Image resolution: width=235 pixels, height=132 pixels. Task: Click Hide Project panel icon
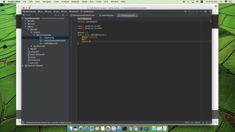67,15
